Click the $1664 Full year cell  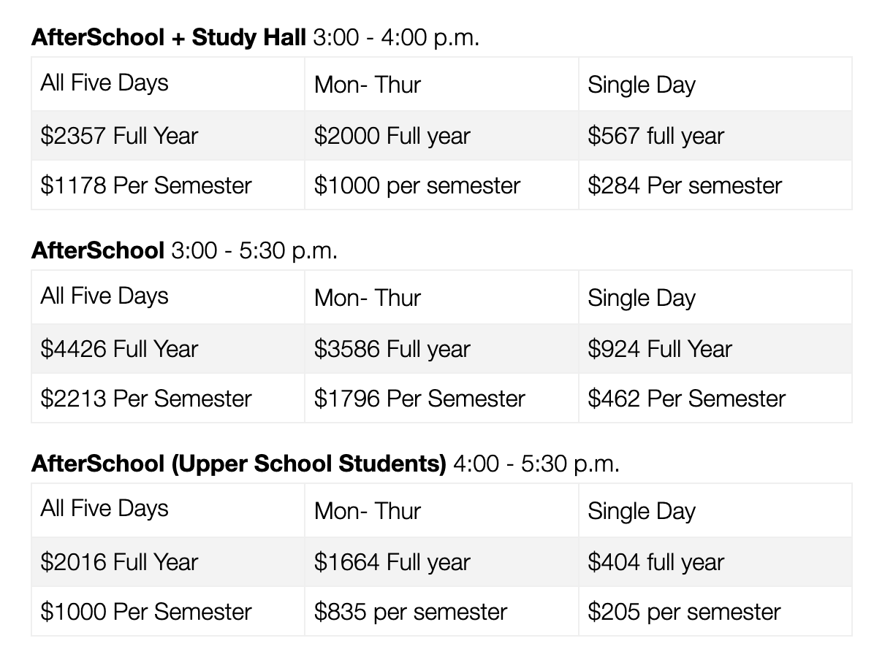point(441,561)
